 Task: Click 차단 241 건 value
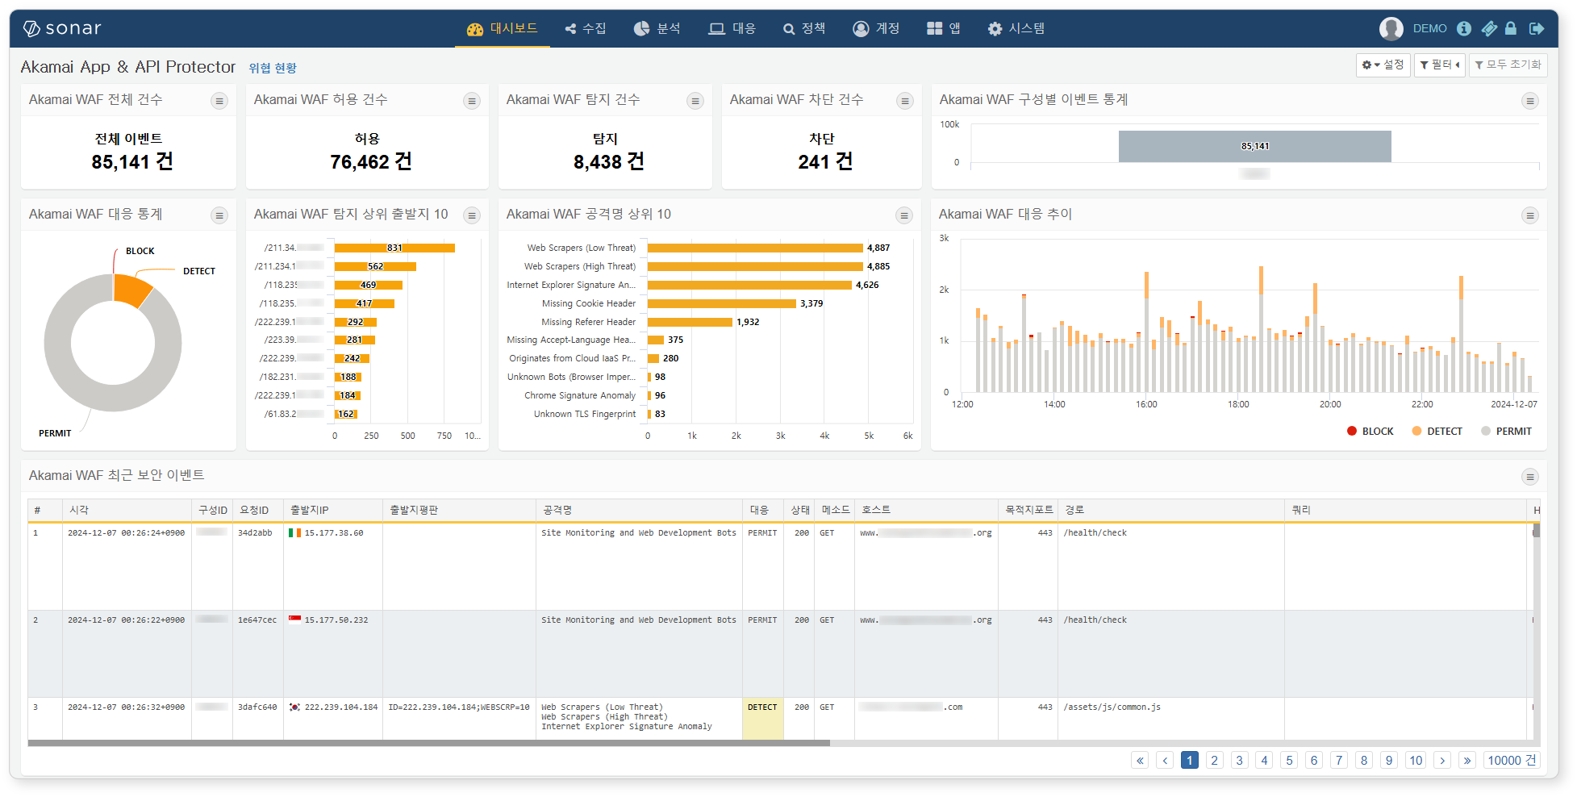point(825,162)
